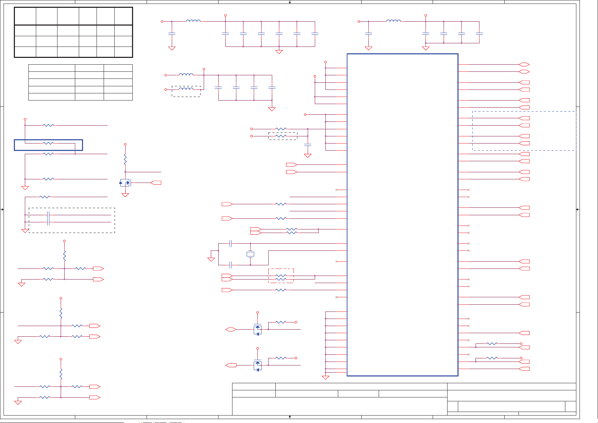This screenshot has height=423, width=598.
Task: Select the capacitor directly above the crystal
Action: click(231, 243)
